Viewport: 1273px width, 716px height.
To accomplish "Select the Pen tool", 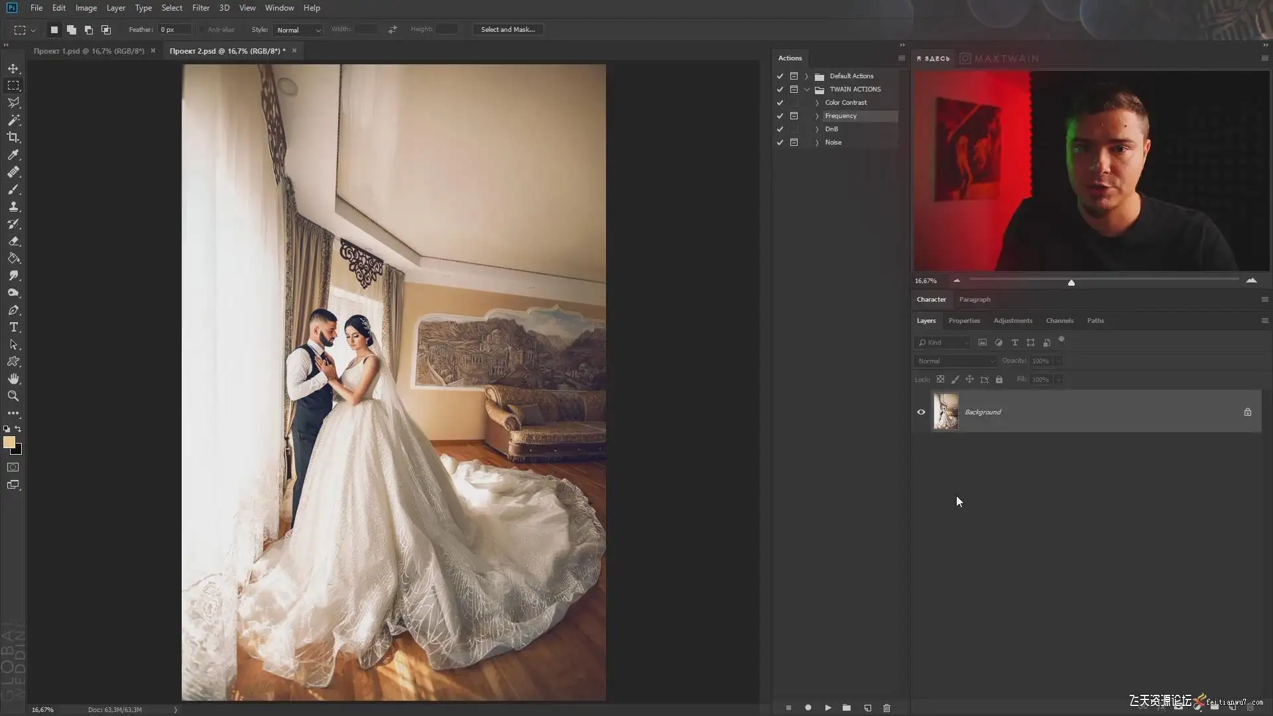I will point(13,310).
